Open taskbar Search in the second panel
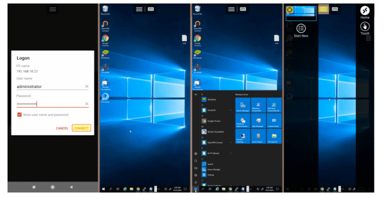 [111, 189]
